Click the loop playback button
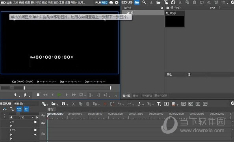The height and width of the screenshot is (142, 234). tap(81, 95)
